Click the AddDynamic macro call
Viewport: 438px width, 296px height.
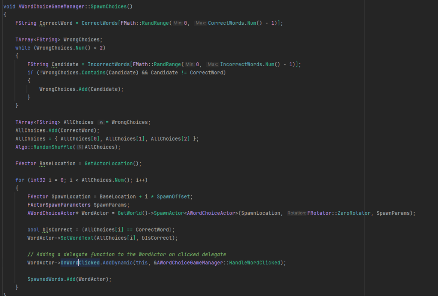click(117, 263)
